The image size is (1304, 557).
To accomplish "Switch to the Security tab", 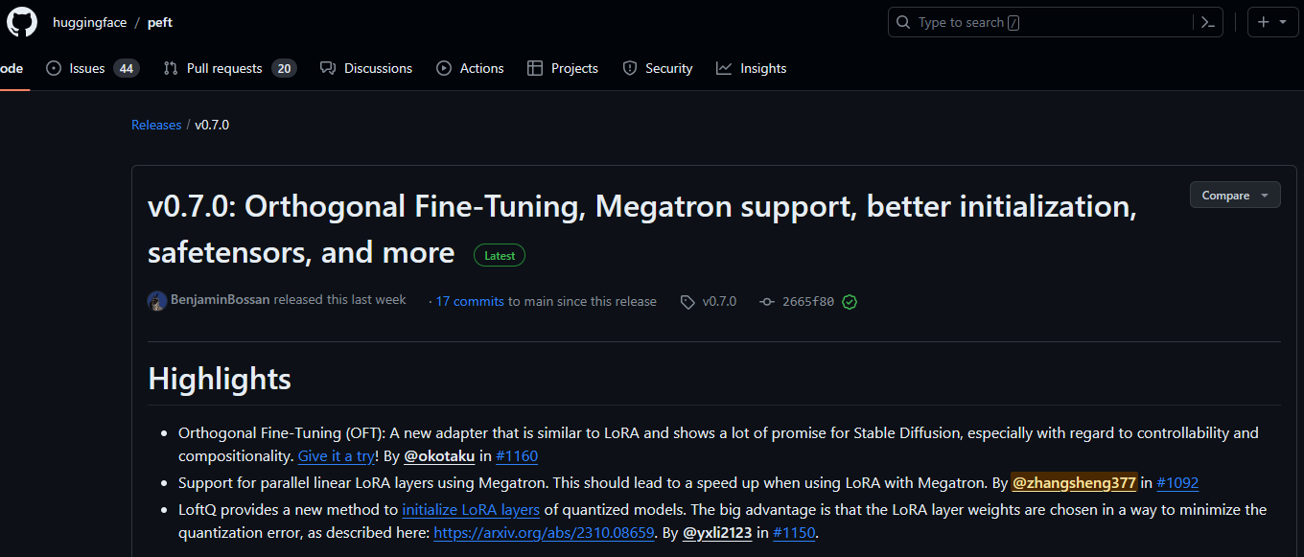I will coord(658,68).
